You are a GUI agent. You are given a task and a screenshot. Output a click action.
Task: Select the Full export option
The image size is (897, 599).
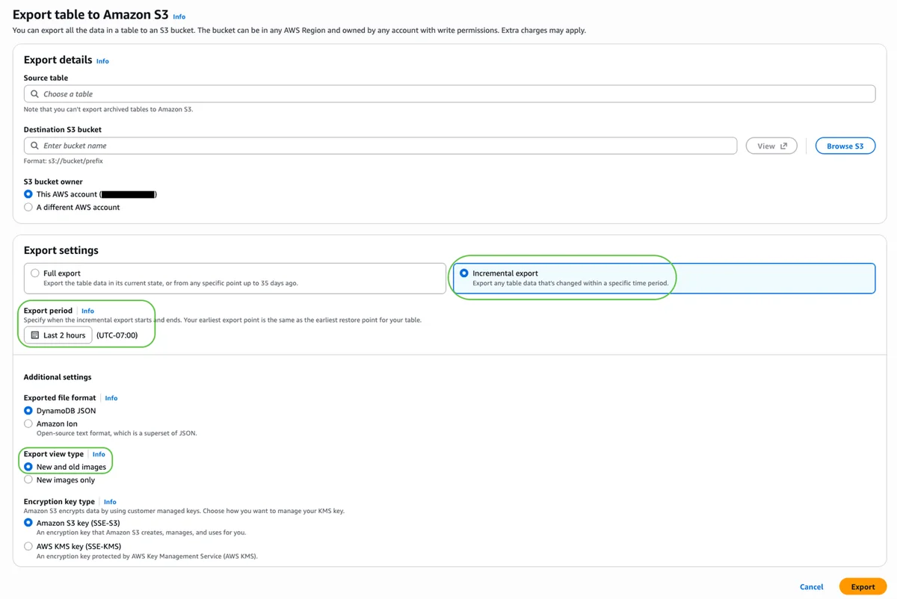[35, 273]
